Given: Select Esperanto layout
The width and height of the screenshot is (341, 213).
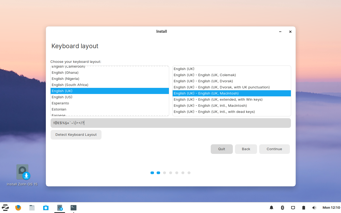Looking at the screenshot, I should [110, 103].
